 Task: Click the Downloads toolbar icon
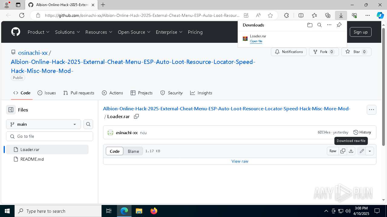pyautogui.click(x=341, y=15)
